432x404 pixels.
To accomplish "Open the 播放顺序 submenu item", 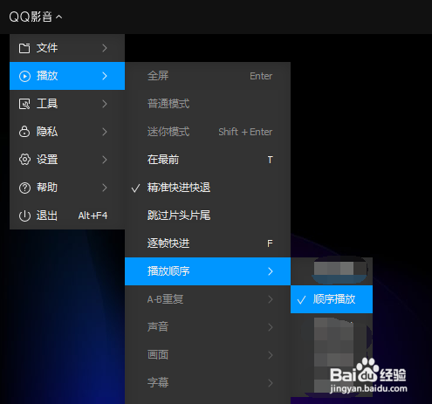I will tap(208, 271).
